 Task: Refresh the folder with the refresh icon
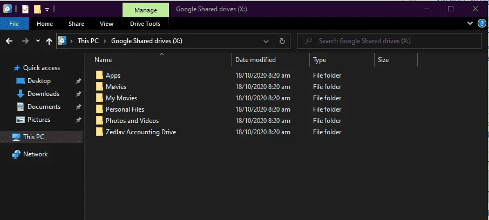coord(282,41)
